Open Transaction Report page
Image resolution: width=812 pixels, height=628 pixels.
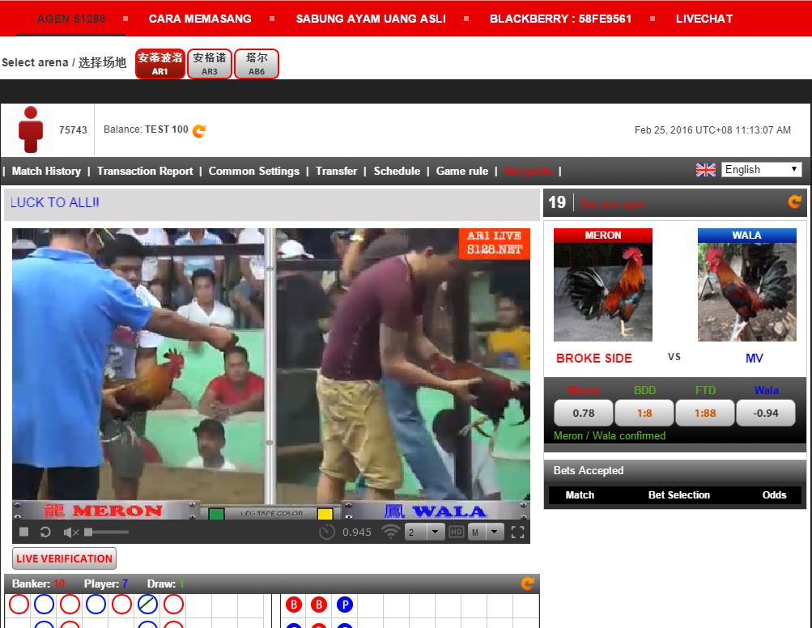click(x=145, y=171)
